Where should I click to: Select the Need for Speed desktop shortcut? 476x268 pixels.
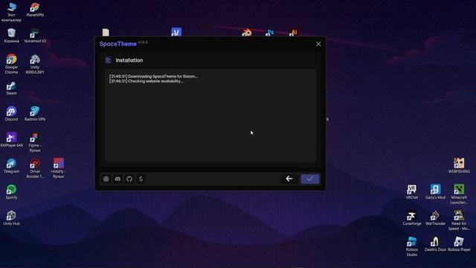click(459, 220)
